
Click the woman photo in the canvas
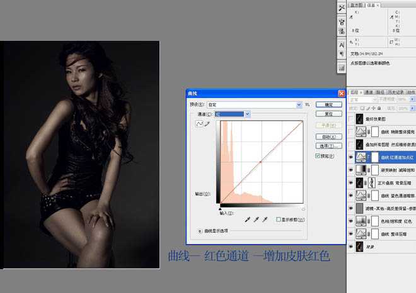pyautogui.click(x=81, y=155)
